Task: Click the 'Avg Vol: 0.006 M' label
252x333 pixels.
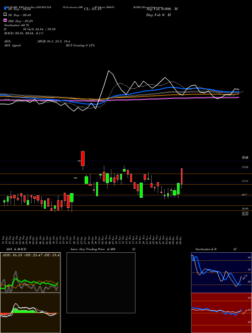Action: coord(162,9)
